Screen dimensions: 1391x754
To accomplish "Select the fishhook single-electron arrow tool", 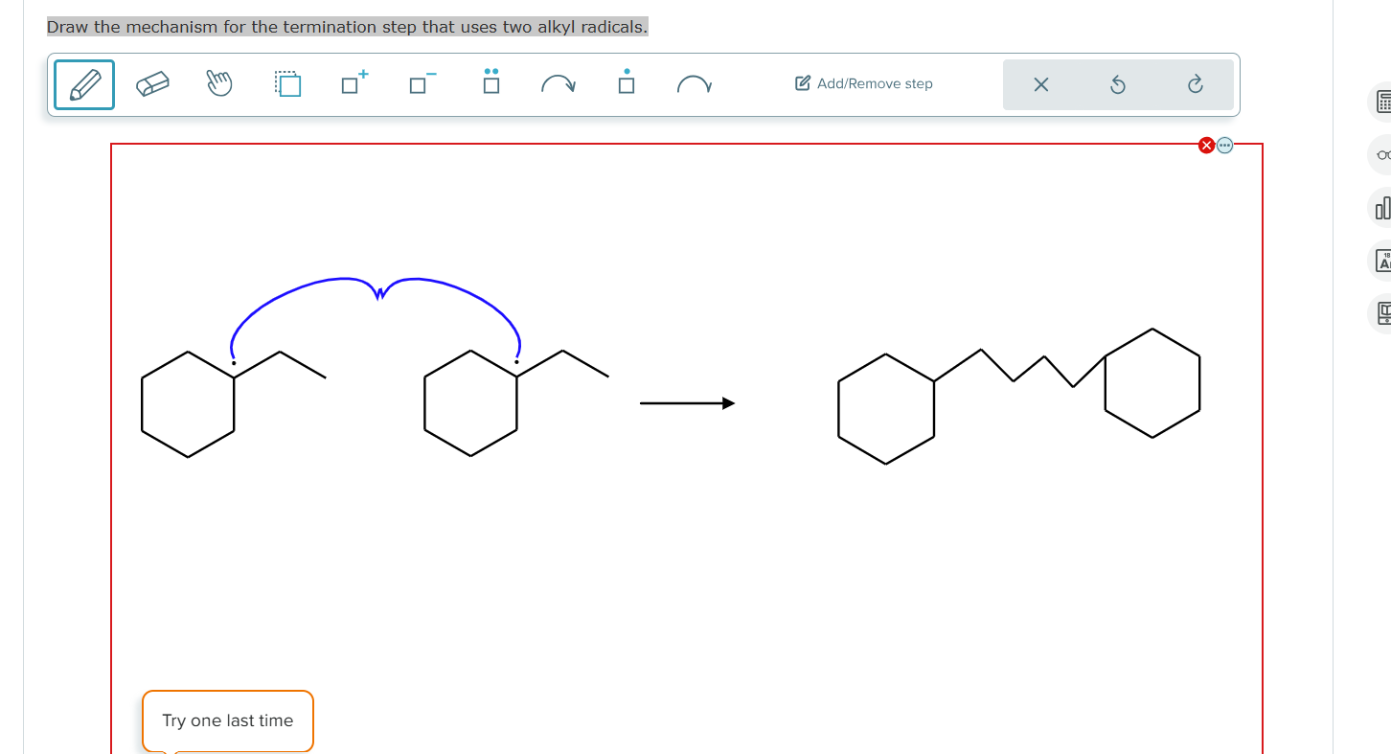I will 695,84.
